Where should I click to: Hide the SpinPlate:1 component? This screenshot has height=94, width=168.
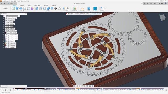click(6, 47)
